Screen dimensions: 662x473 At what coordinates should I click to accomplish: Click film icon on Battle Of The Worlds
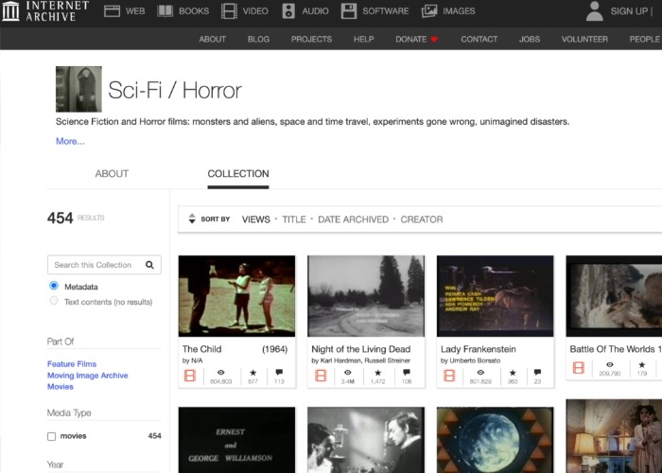point(579,367)
